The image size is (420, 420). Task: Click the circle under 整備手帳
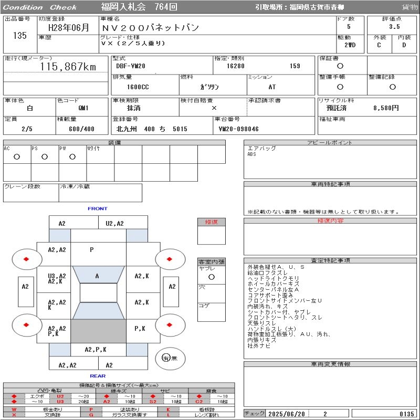point(340,87)
